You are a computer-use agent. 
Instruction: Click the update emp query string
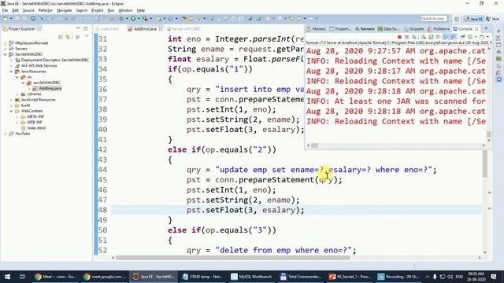[324, 170]
